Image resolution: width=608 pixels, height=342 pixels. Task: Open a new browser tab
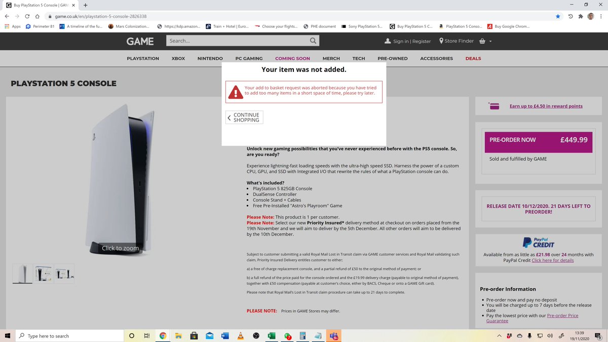tap(85, 5)
